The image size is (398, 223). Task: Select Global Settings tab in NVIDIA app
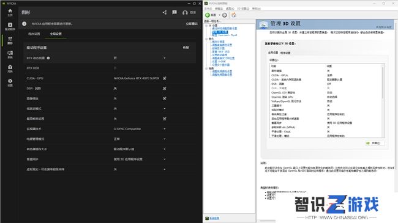[x=56, y=34]
